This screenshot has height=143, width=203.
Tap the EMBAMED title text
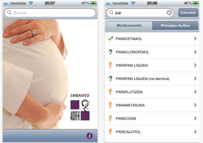click(x=80, y=95)
